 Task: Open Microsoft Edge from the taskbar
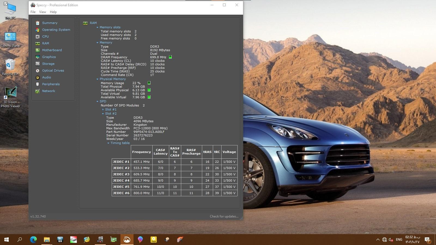(33, 240)
